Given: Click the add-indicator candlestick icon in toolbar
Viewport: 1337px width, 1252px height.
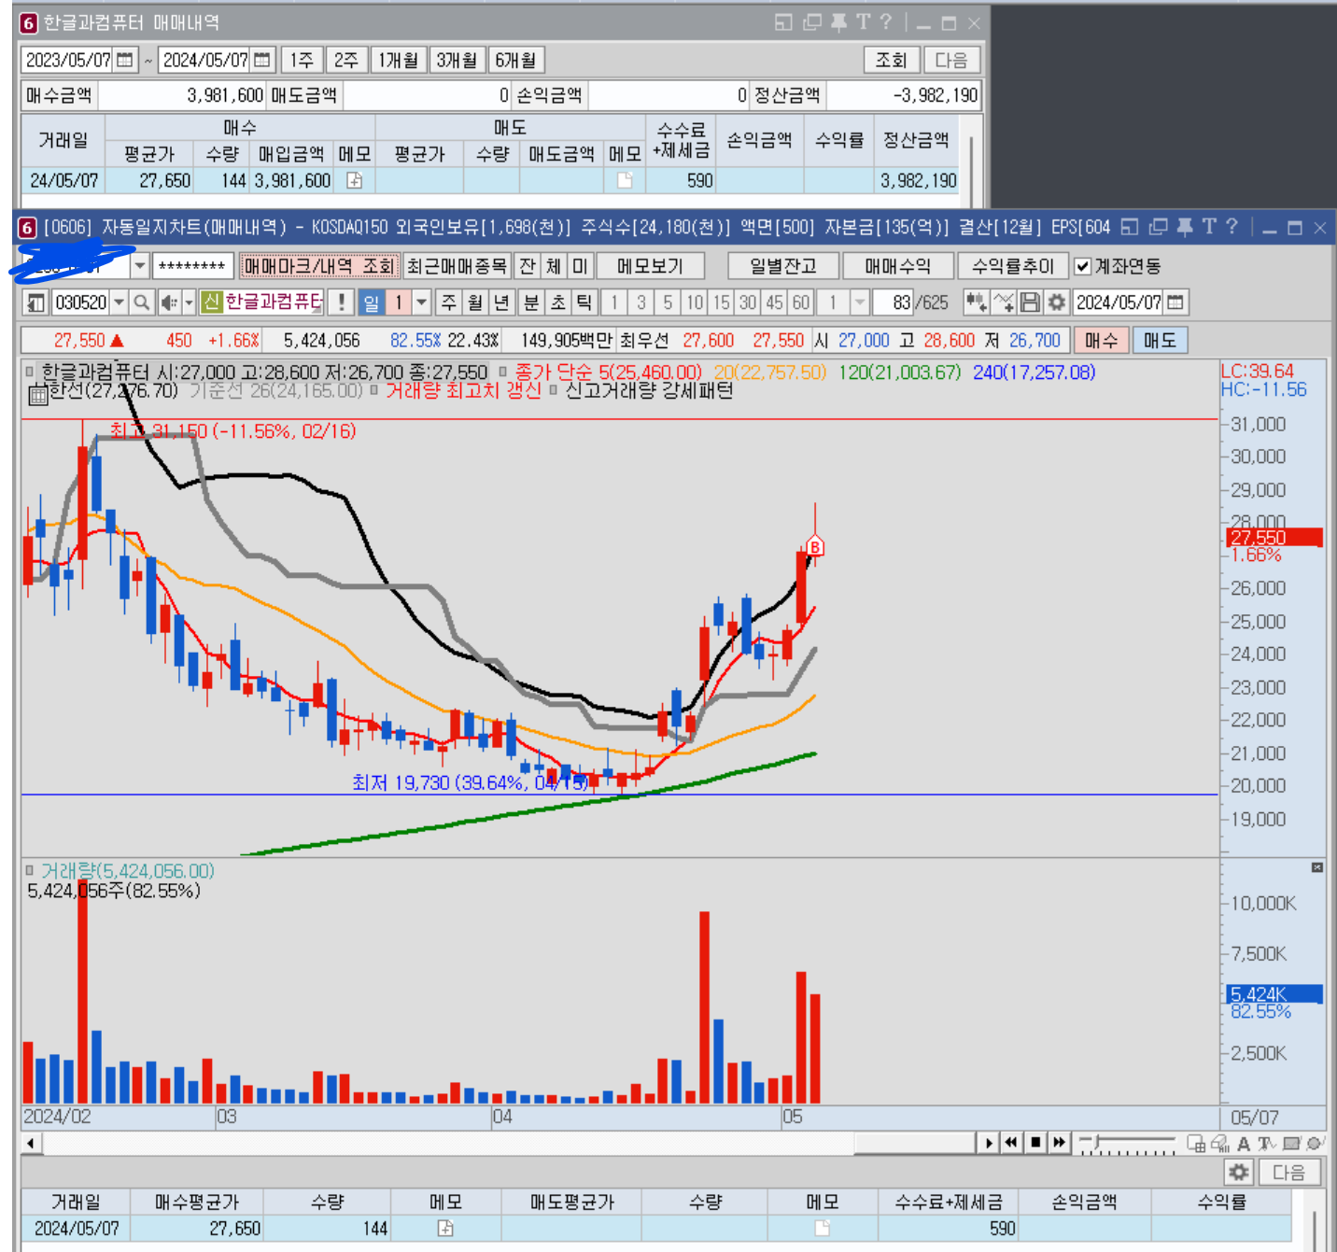Looking at the screenshot, I should [x=977, y=302].
